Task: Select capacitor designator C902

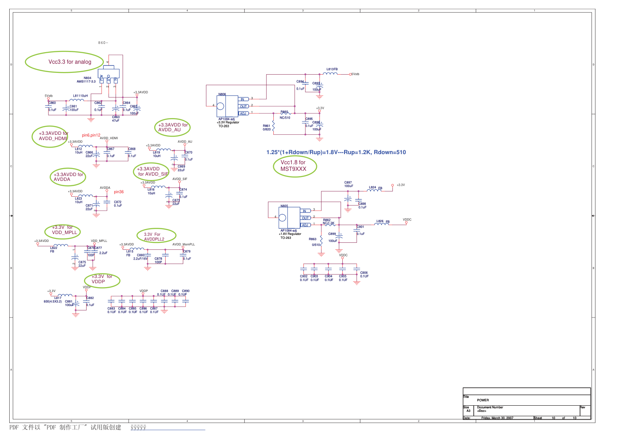Action: coord(304,277)
